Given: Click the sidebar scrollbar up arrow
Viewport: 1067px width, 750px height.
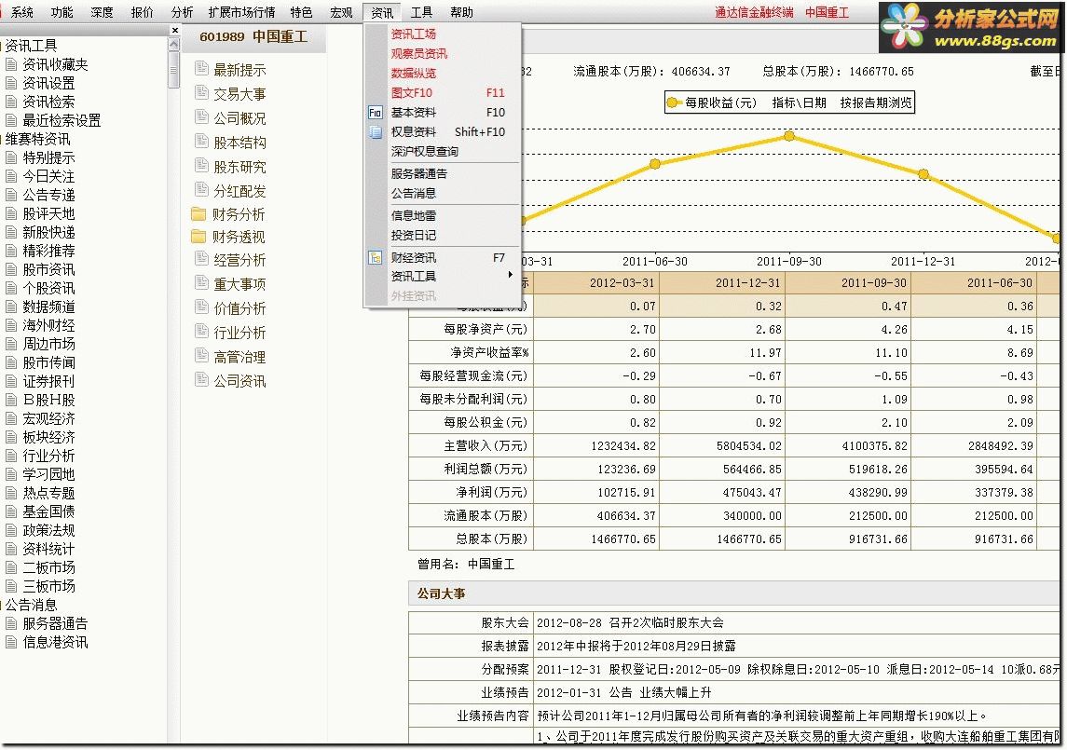Looking at the screenshot, I should pyautogui.click(x=174, y=44).
